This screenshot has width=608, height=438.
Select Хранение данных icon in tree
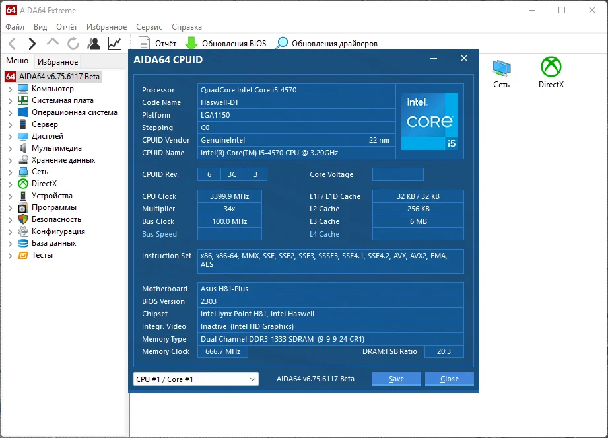(x=23, y=160)
